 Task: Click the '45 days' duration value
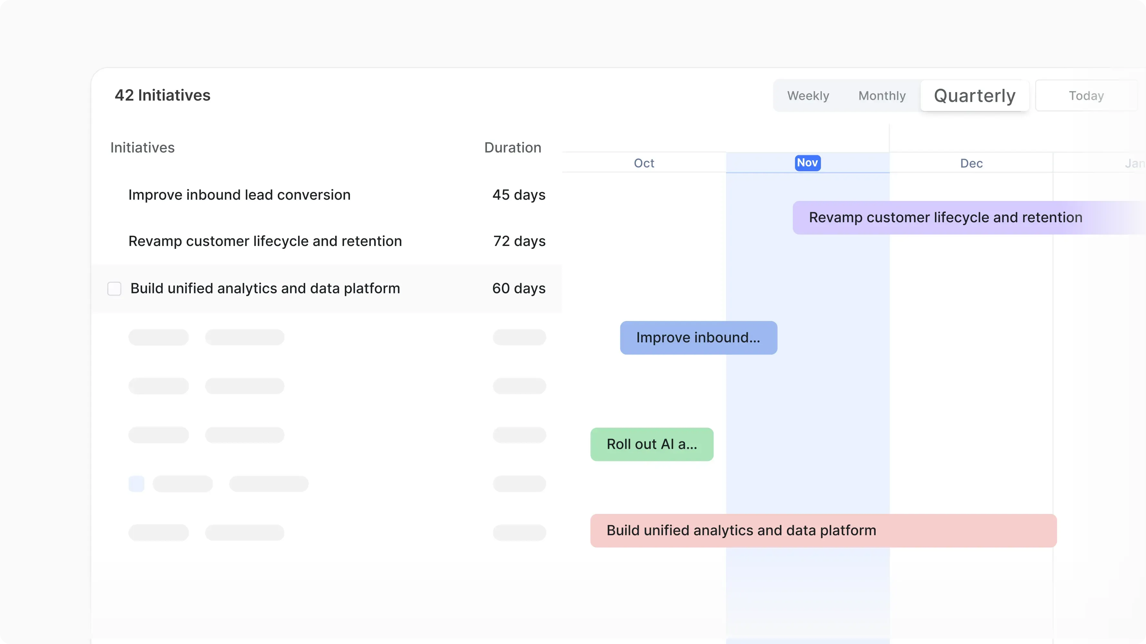(519, 195)
